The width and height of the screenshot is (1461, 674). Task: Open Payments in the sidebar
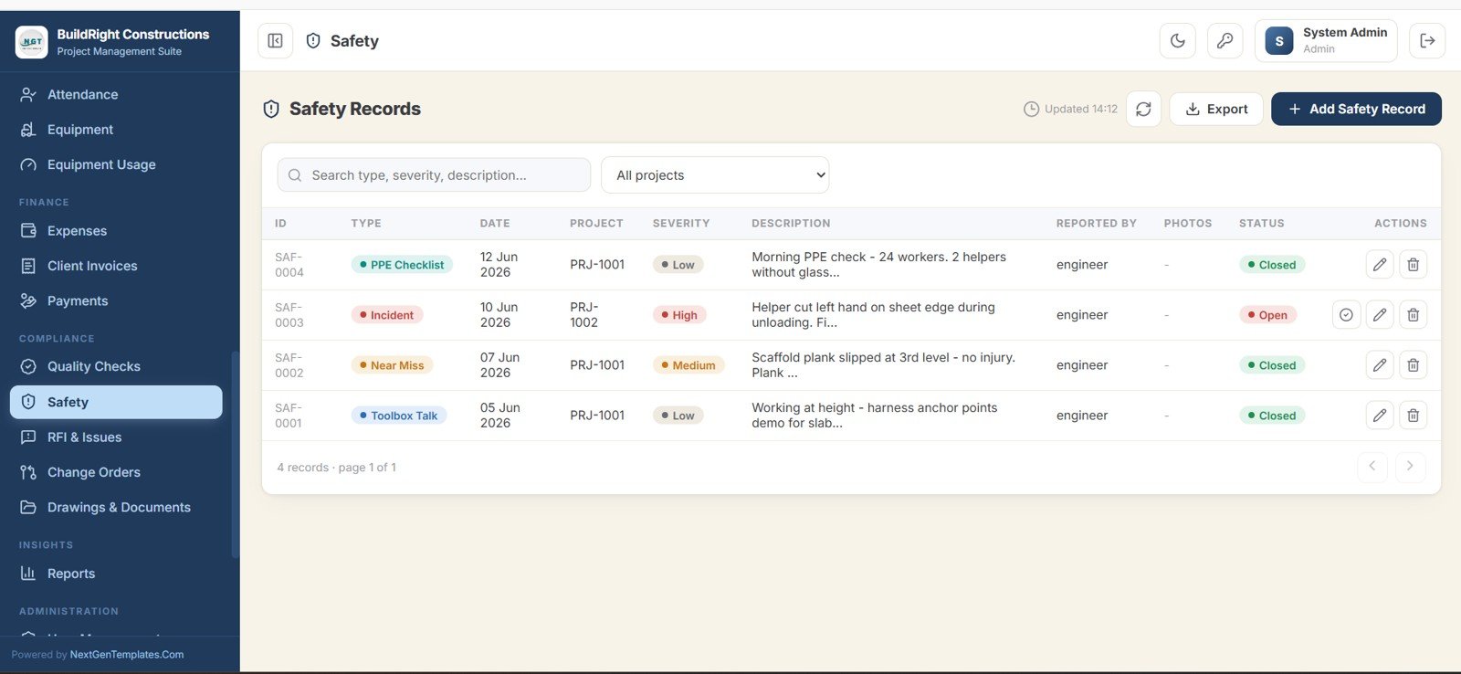pos(116,300)
